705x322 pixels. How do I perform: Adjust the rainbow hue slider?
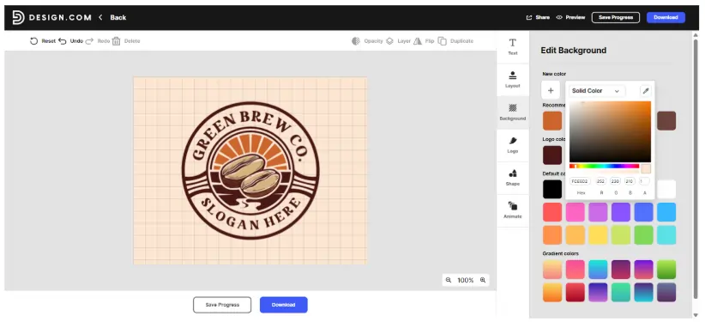(x=604, y=167)
